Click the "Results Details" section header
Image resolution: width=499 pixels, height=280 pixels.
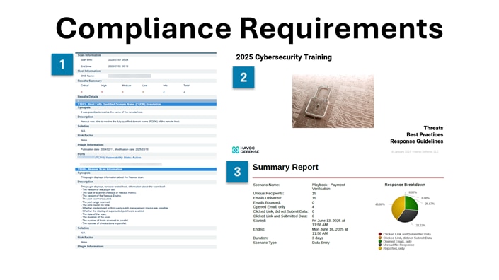[x=88, y=97]
